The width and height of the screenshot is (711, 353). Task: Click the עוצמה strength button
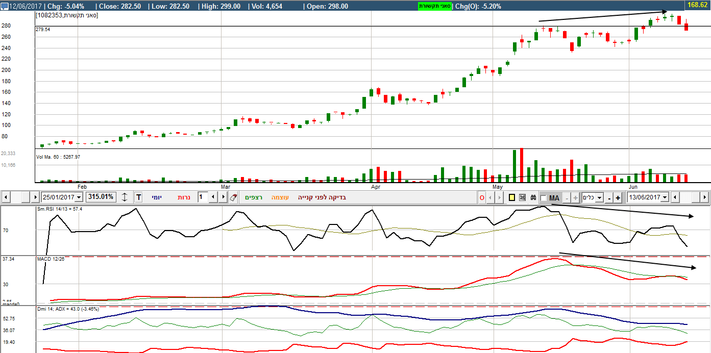(280, 197)
